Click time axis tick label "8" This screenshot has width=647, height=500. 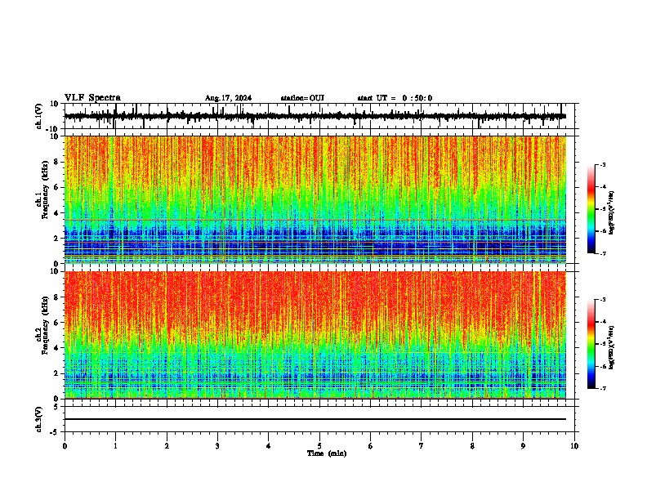click(472, 446)
